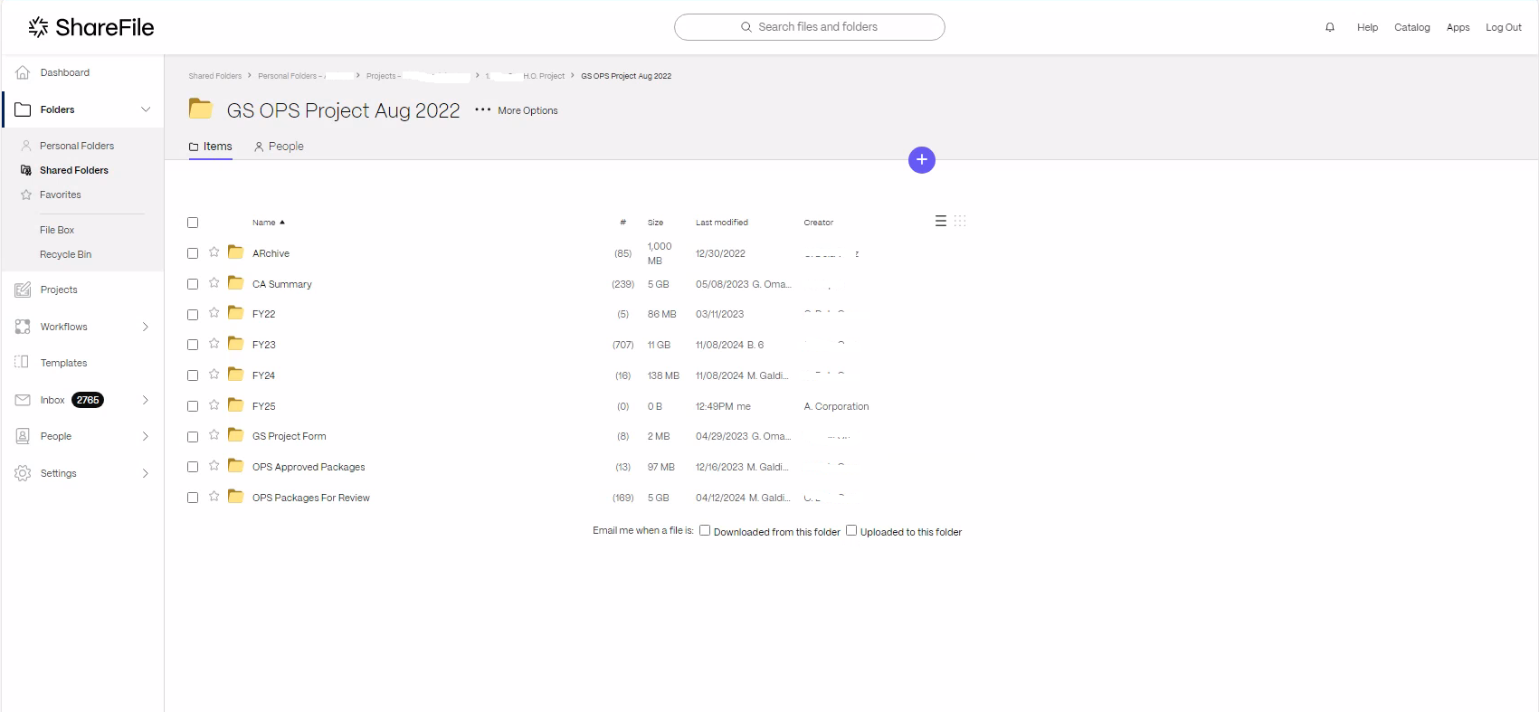Image resolution: width=1539 pixels, height=712 pixels.
Task: Select Shared Folders in sidebar
Action: tap(74, 170)
